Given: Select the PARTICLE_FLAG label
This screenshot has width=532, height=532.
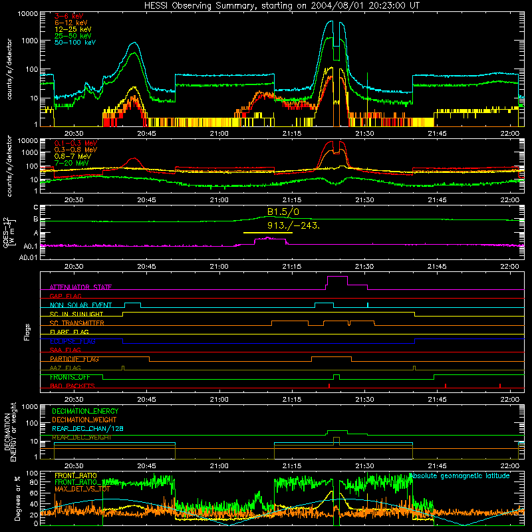Looking at the screenshot, I should tap(74, 359).
